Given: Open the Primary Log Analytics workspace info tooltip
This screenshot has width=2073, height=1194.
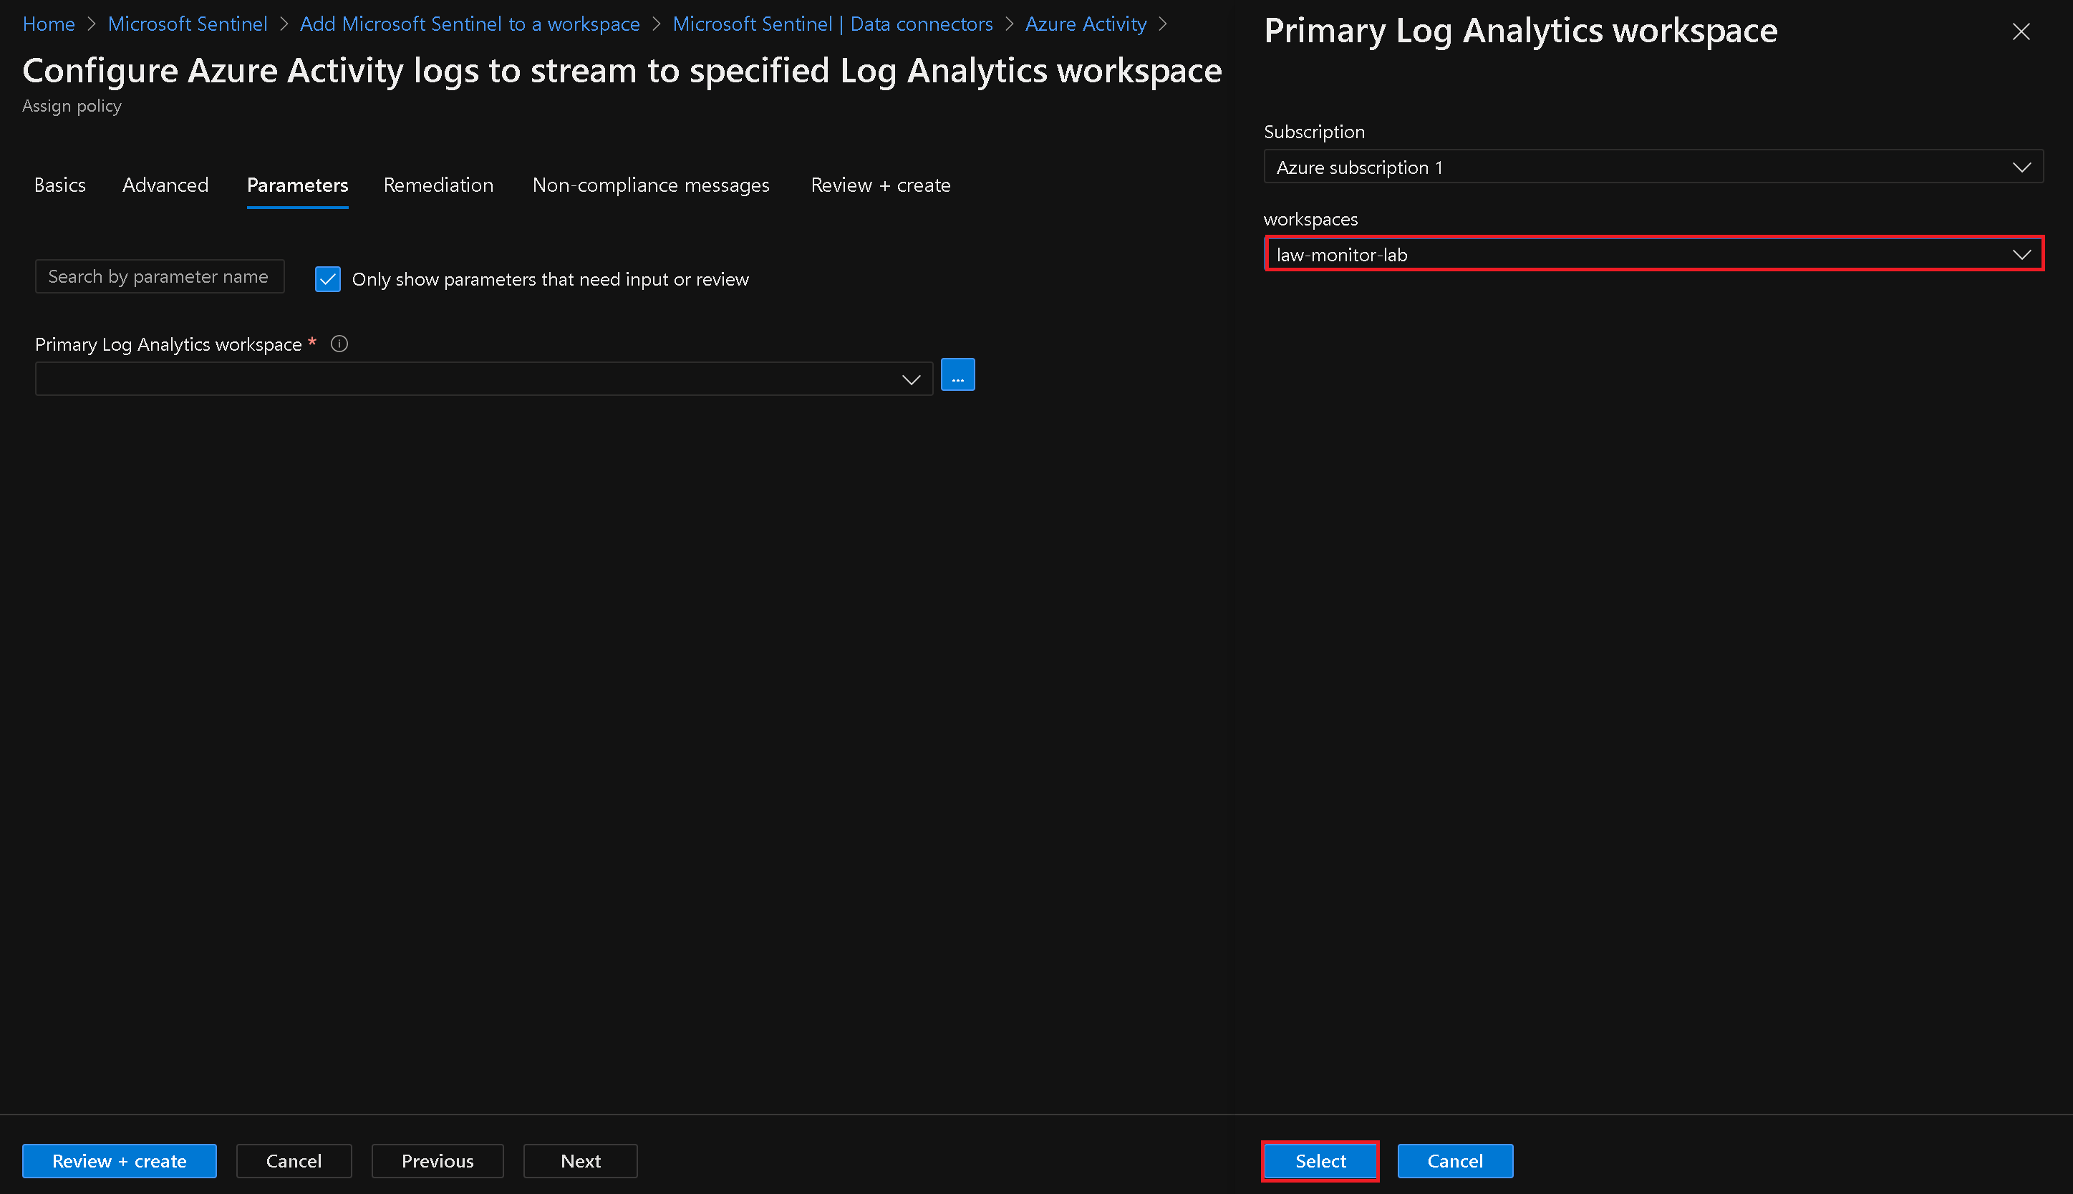Looking at the screenshot, I should tap(339, 344).
